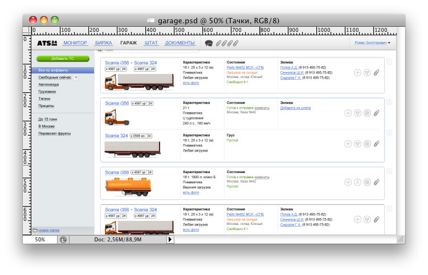Open Попов А.Д. crew link in first card
The image size is (428, 275).
pyautogui.click(x=289, y=67)
